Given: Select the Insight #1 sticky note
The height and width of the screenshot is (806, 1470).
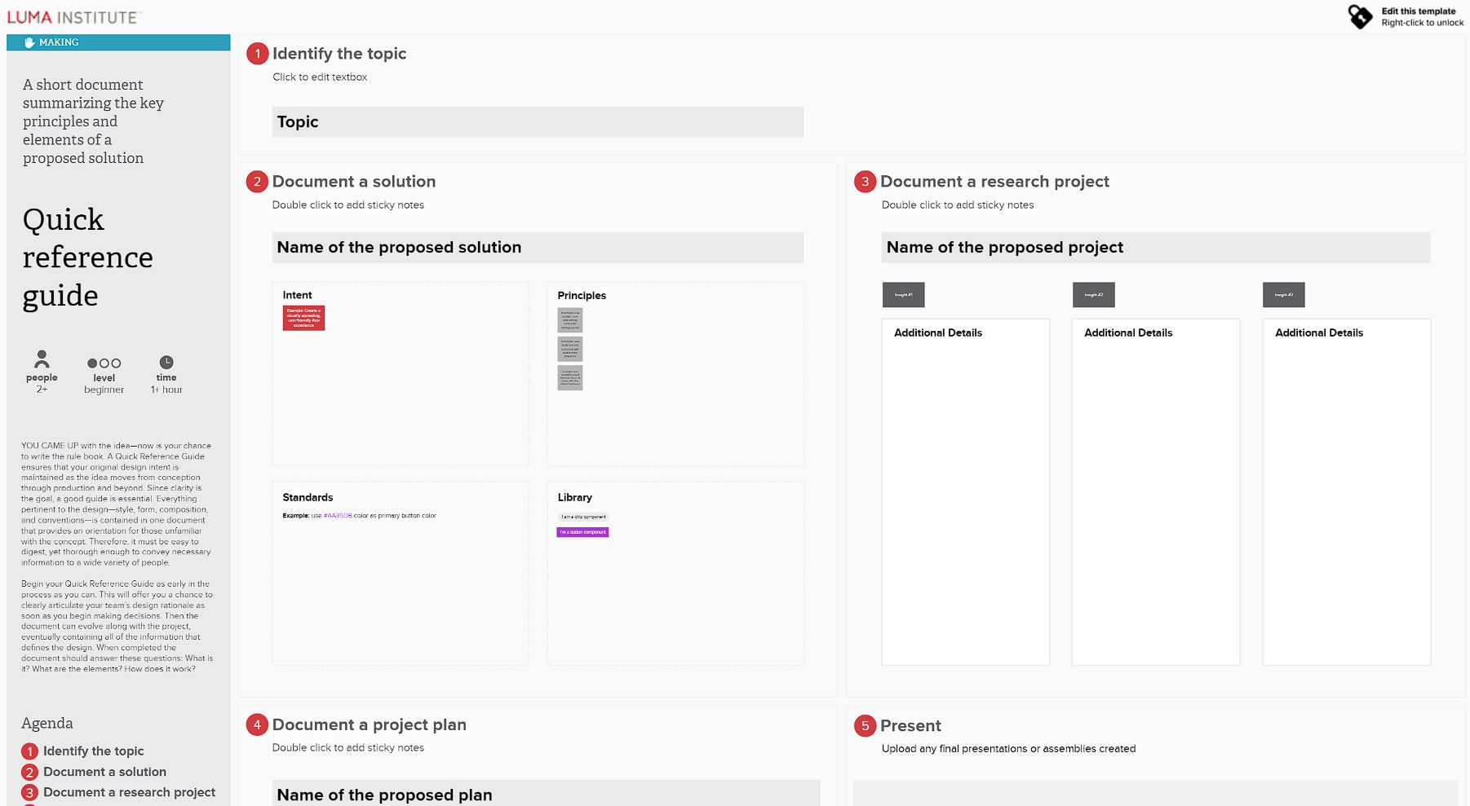Looking at the screenshot, I should point(903,295).
